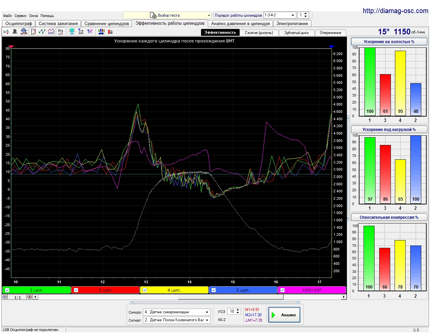Image resolution: width=433 pixels, height=334 pixels.
Task: Switch to the Электропитание tab
Action: point(292,23)
